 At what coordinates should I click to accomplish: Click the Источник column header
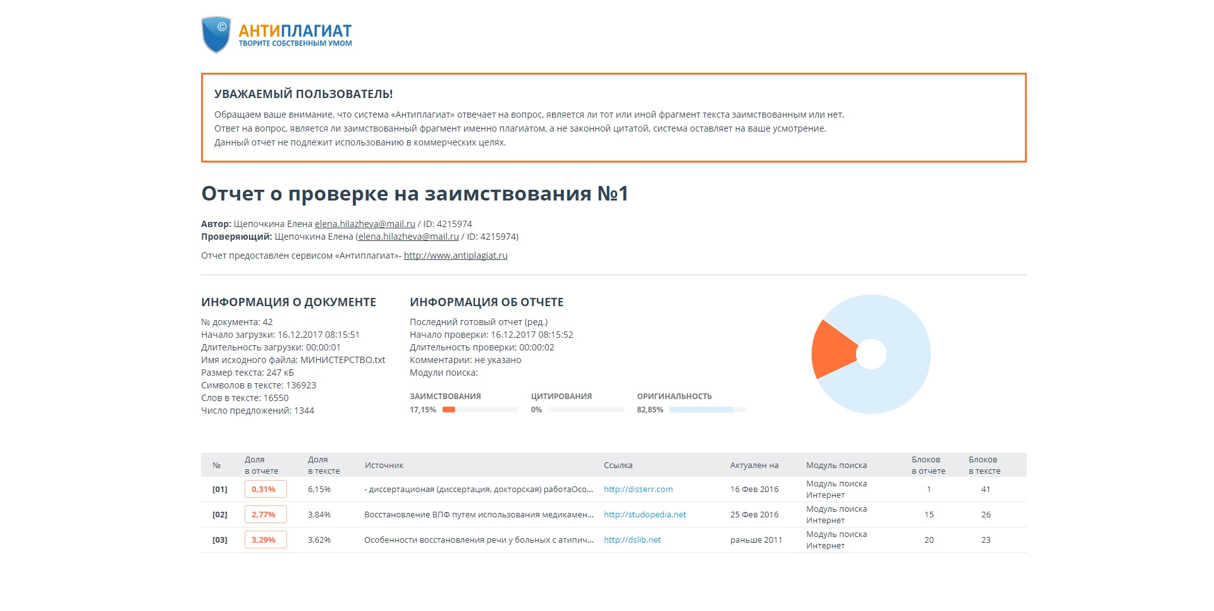[384, 466]
